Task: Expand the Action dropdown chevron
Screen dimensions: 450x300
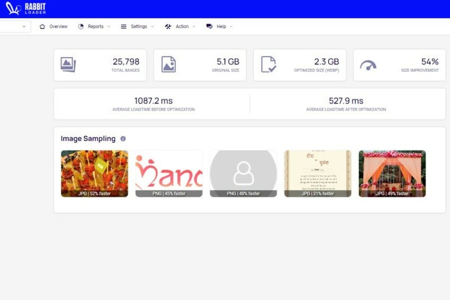Action: [x=194, y=26]
